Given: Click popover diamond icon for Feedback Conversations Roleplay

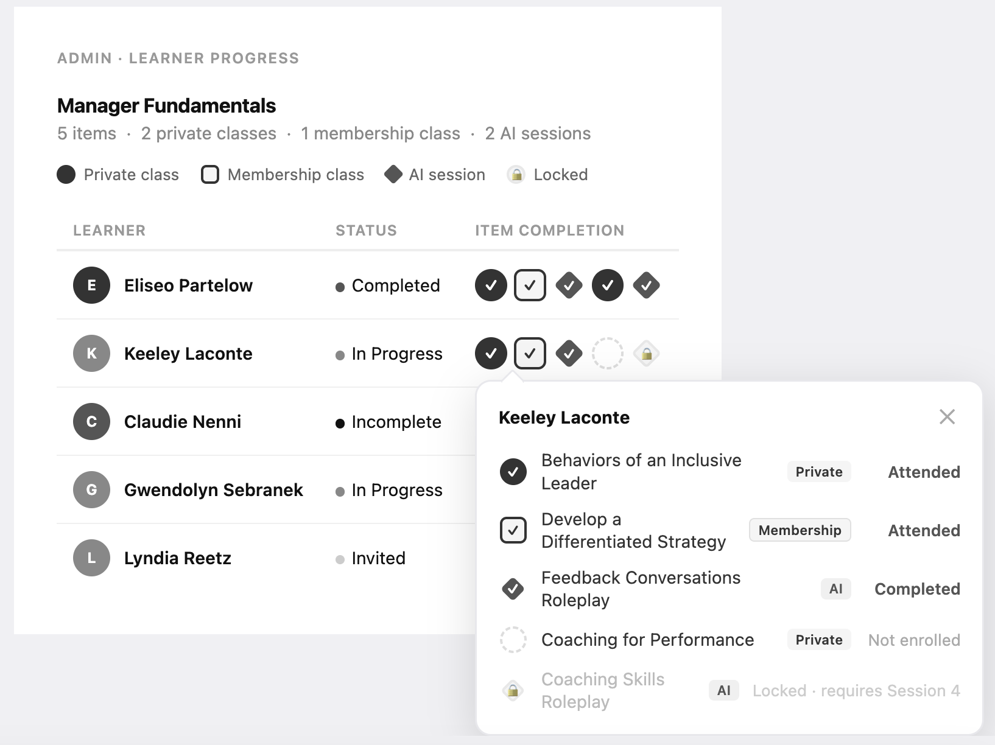Looking at the screenshot, I should [513, 589].
